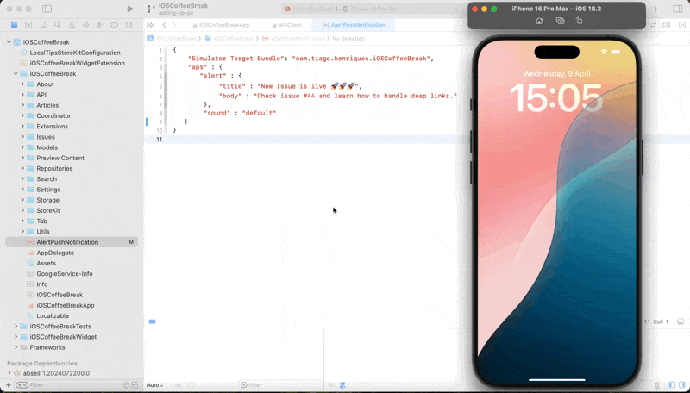Open the Project navigator folder icon
The image size is (690, 393).
coord(14,25)
